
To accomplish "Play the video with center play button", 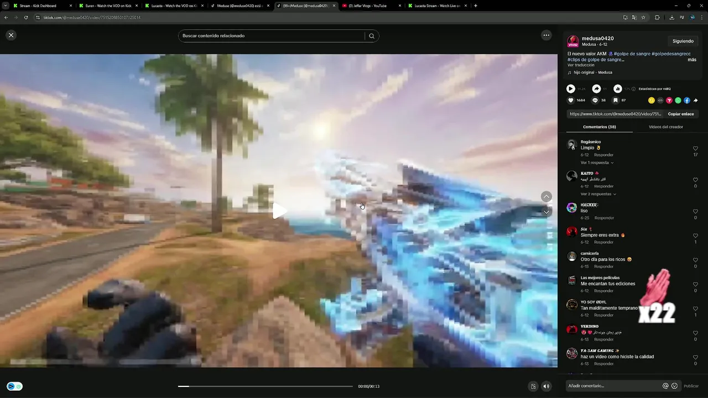I will click(279, 211).
